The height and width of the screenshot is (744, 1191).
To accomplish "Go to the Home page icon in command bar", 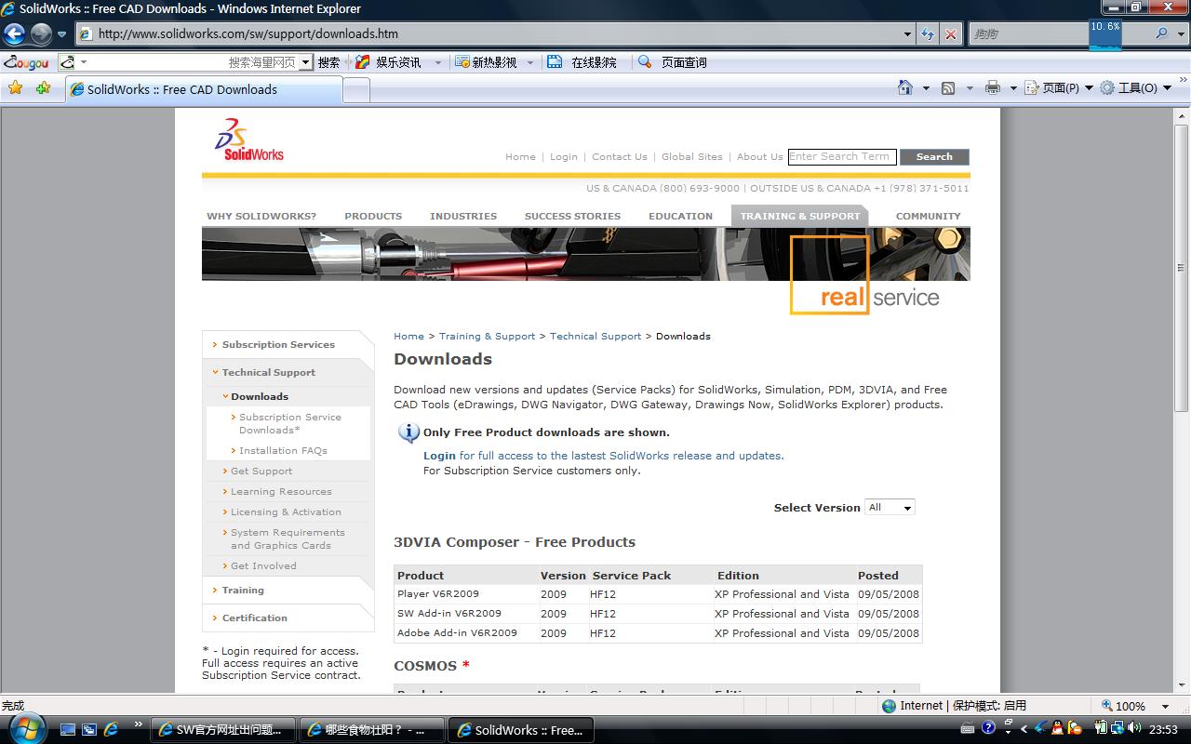I will 905,87.
